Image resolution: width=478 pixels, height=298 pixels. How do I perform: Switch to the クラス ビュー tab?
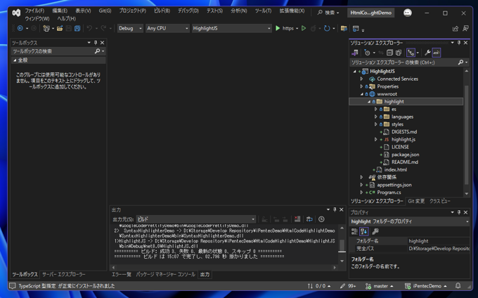(440, 201)
